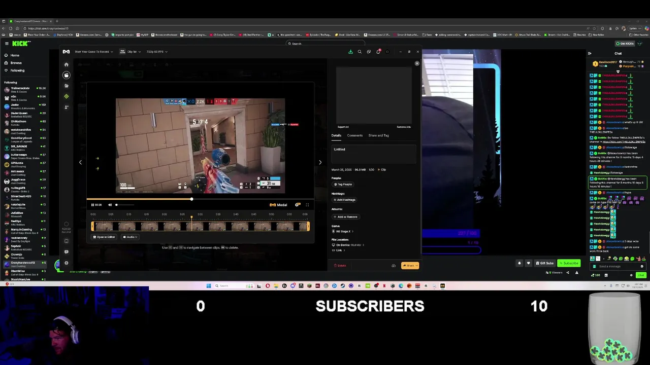Open the Medal home sidebar icon
650x365 pixels.
click(66, 64)
